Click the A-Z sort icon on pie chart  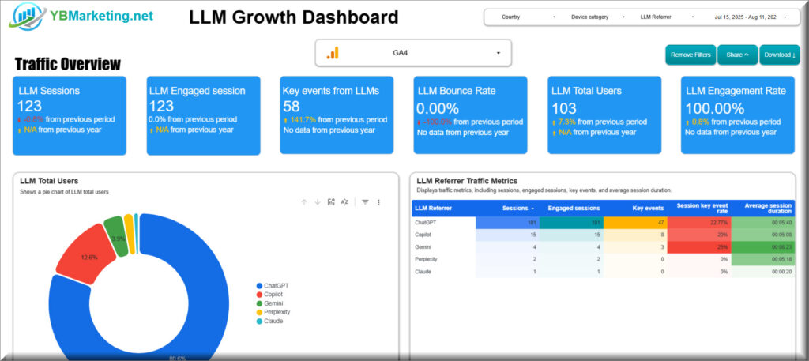point(344,202)
